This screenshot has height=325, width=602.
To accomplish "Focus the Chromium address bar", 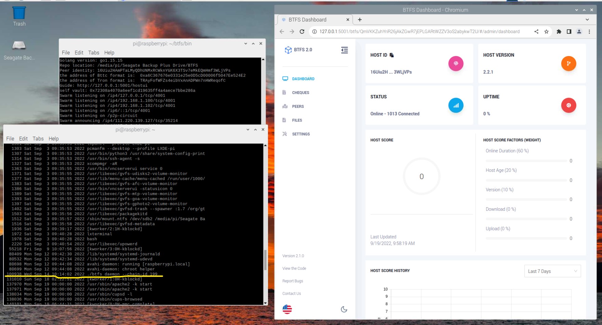I will pos(419,31).
